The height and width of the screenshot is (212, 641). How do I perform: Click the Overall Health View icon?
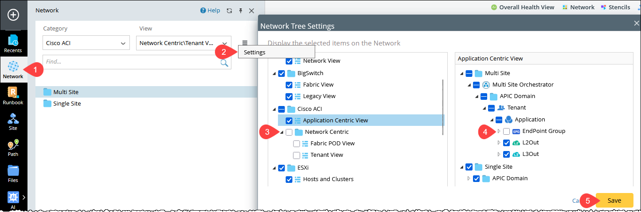(494, 7)
